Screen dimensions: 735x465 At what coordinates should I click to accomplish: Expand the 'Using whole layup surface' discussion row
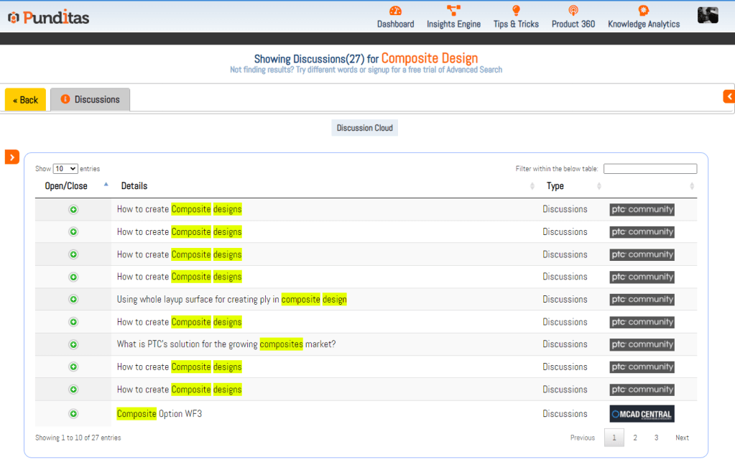pos(73,300)
